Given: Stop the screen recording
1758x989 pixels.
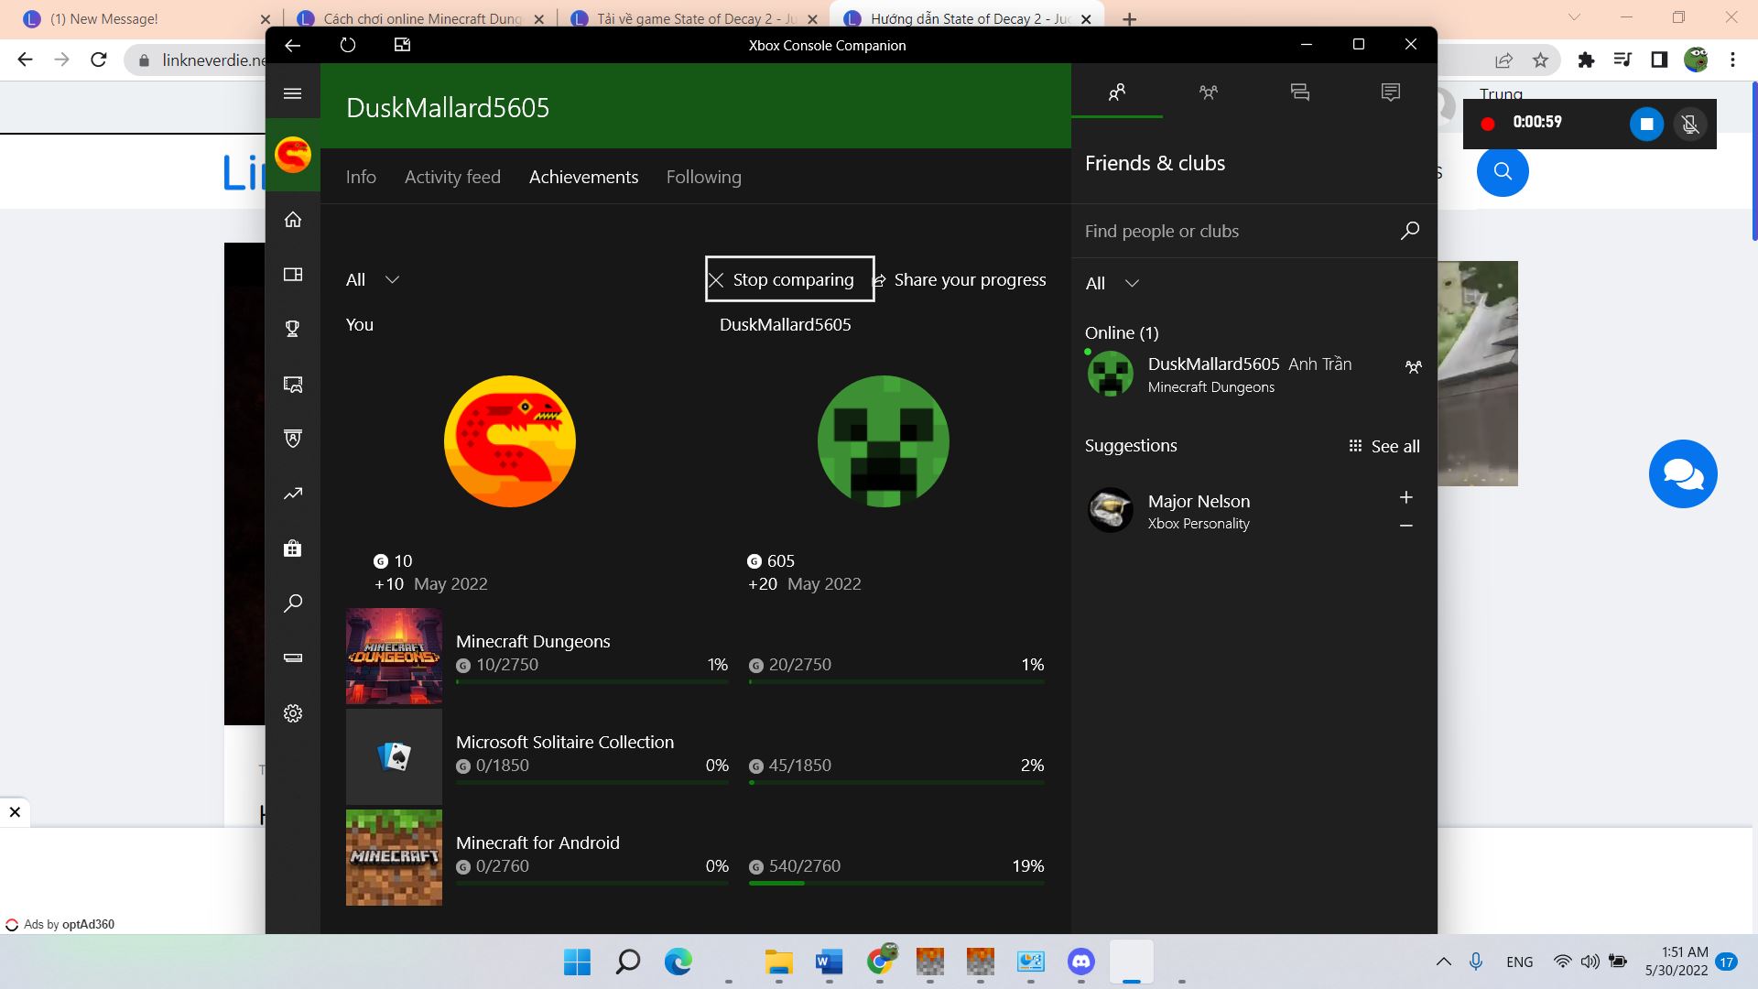Looking at the screenshot, I should [x=1645, y=124].
